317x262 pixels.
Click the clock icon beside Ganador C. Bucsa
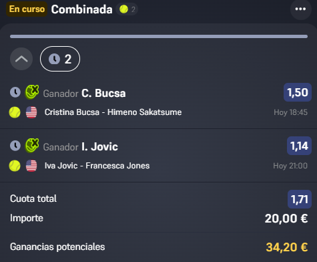pyautogui.click(x=15, y=92)
